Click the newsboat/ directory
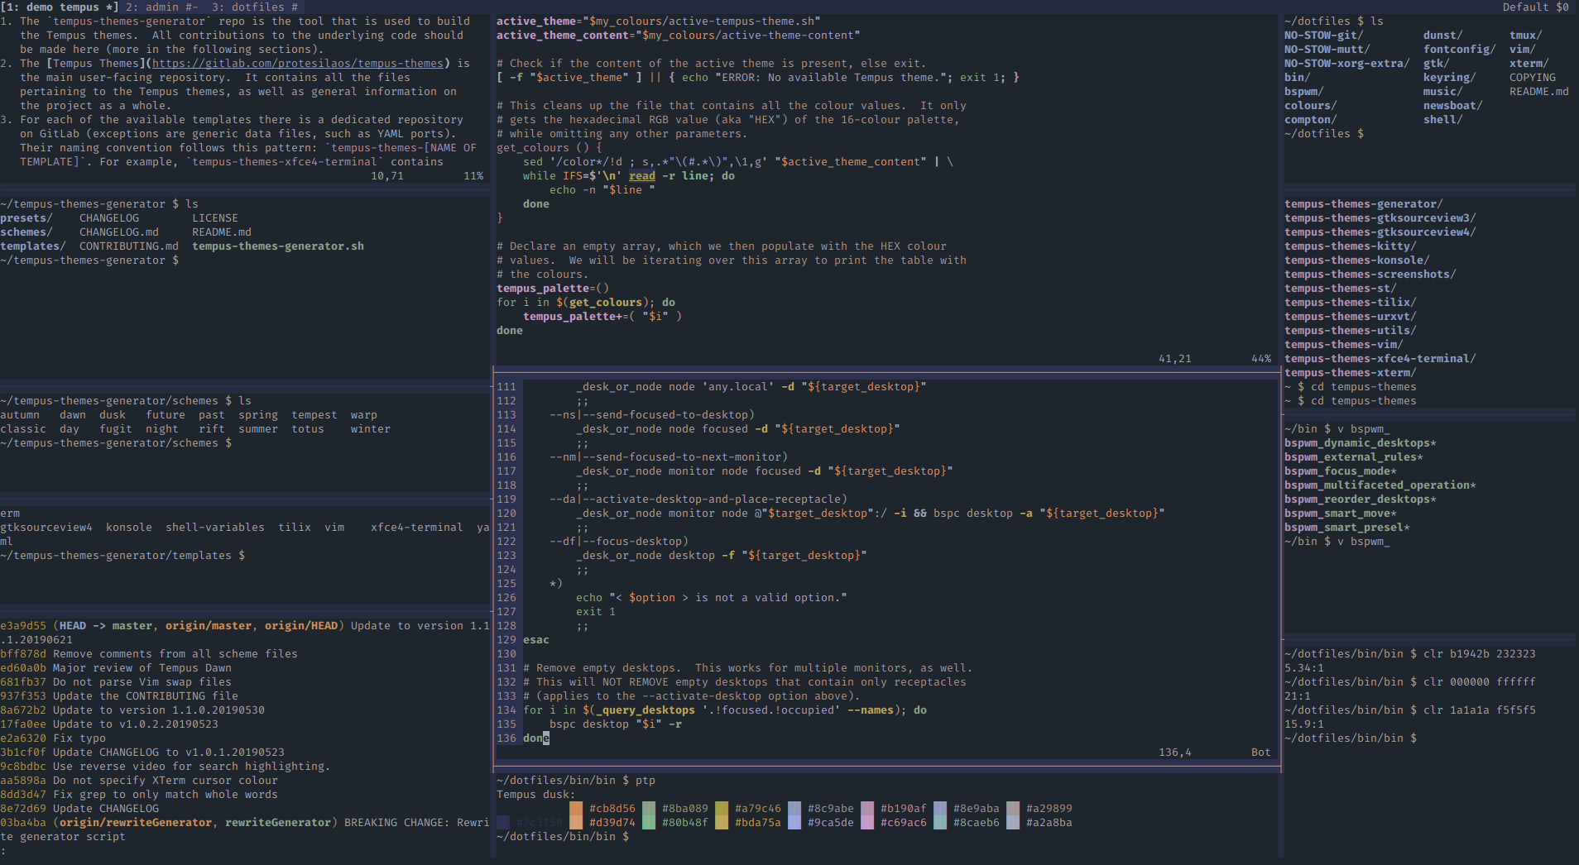Image resolution: width=1579 pixels, height=865 pixels. (1453, 105)
